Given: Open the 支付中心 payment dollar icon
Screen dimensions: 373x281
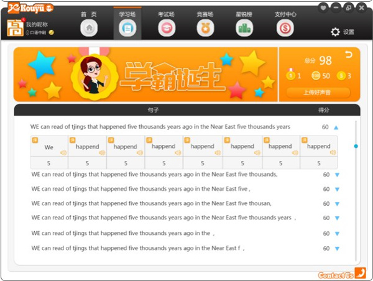Looking at the screenshot, I should (285, 29).
